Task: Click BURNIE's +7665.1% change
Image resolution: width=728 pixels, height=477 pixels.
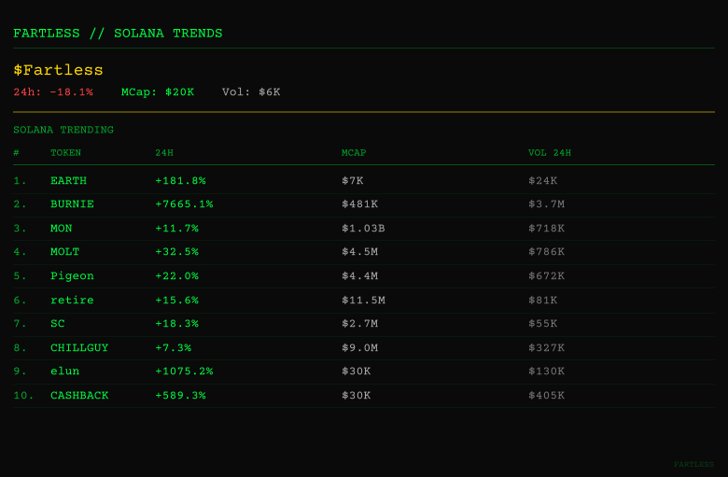Action: (x=184, y=203)
